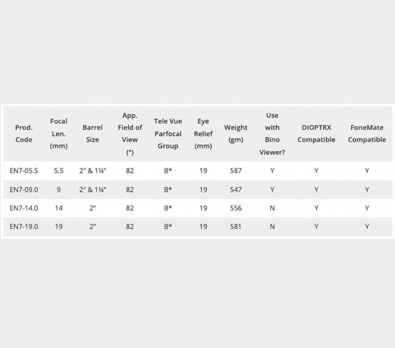Select product code EN7-05.5

tap(24, 171)
